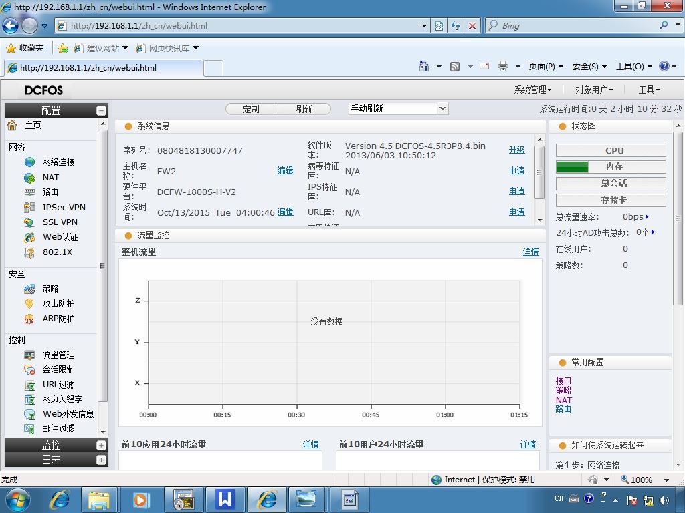Click the 内存 usage bar
The height and width of the screenshot is (513, 685).
point(611,166)
